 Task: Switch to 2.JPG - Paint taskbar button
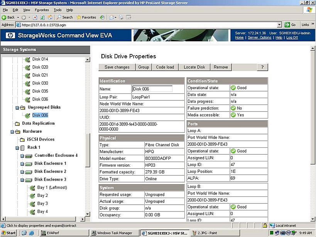215,233
